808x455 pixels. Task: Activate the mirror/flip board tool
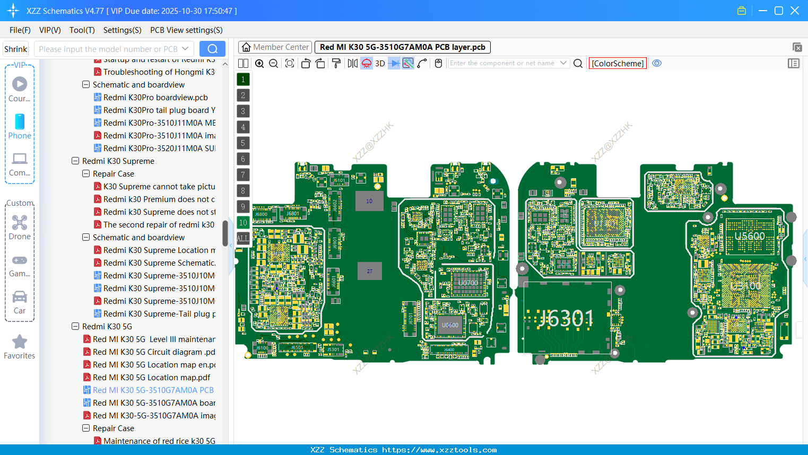tap(352, 63)
